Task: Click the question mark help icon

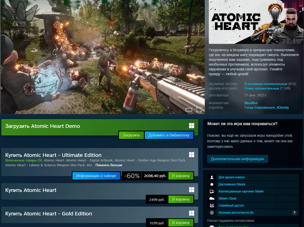Action: pyautogui.click(x=294, y=213)
